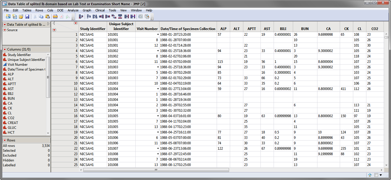The width and height of the screenshot is (391, 180).
Task: Click the home window icon in status bar
Action: 370,175
